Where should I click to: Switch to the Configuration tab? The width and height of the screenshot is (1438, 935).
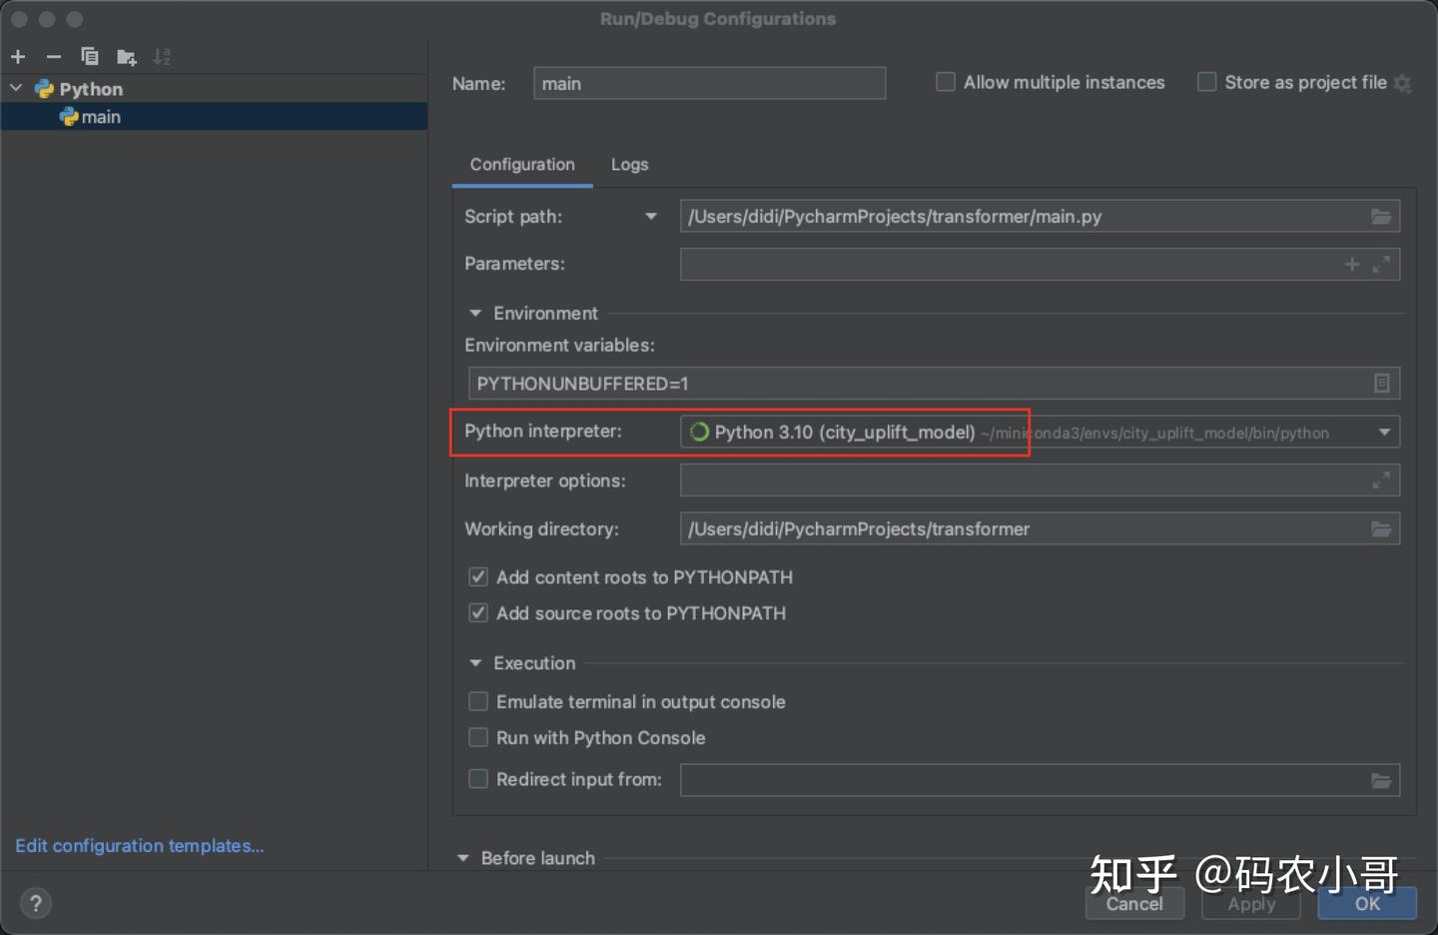click(522, 165)
